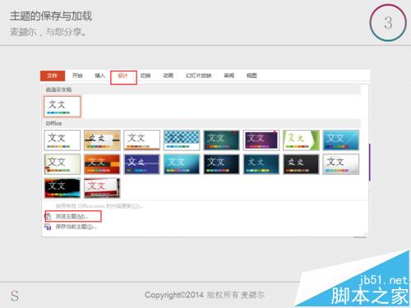
Task: Open the 审阅 (Review) tab
Action: click(x=229, y=76)
